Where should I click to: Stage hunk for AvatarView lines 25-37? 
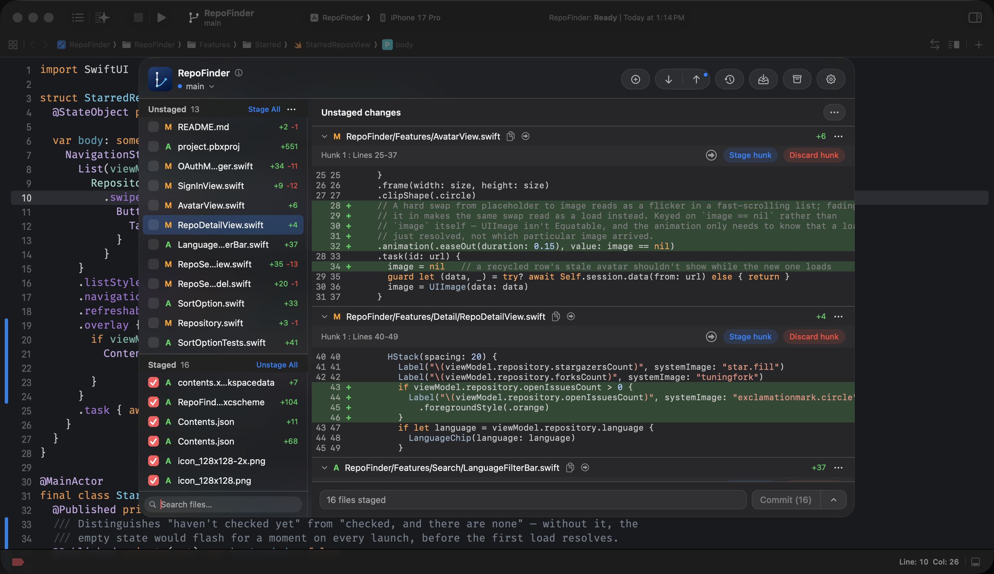click(750, 155)
